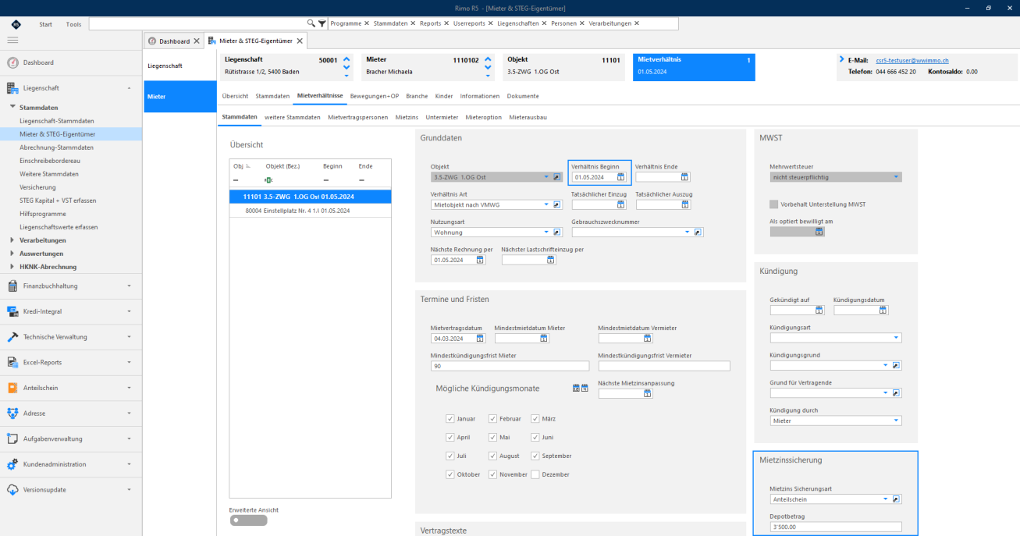
Task: Expand the Finanzbuchhaltung sidebar section
Action: coord(71,286)
